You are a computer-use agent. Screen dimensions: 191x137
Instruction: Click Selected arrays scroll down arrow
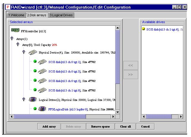(x=118, y=112)
